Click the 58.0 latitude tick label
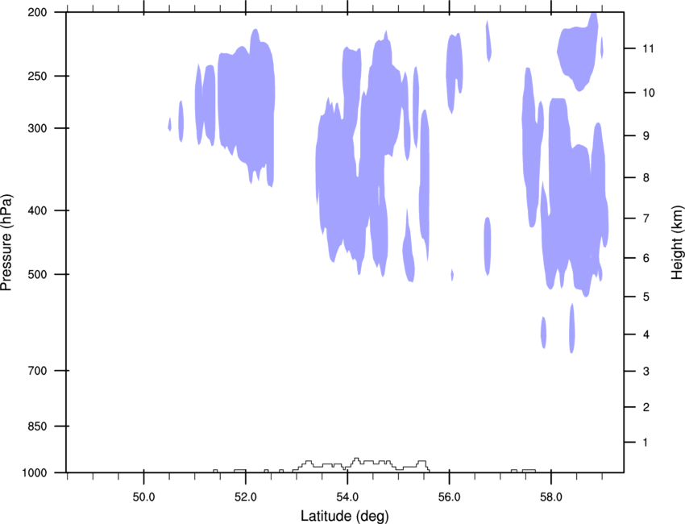 pyautogui.click(x=551, y=497)
